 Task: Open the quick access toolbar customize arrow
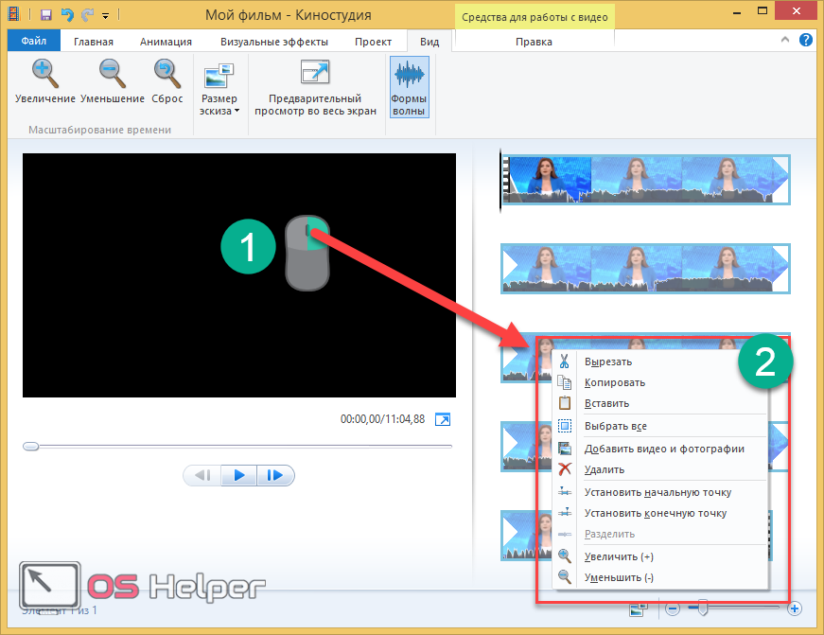click(x=105, y=16)
